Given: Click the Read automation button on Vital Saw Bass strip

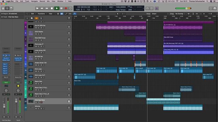Looking at the screenshot, I should [x=6, y=82].
